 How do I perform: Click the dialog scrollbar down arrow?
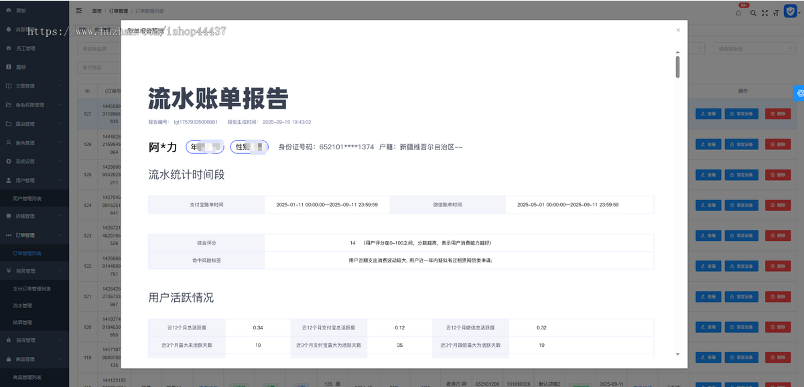point(677,354)
